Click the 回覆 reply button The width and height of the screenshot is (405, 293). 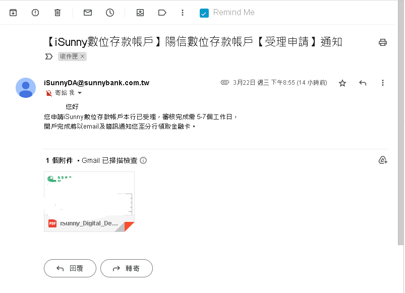coord(70,268)
